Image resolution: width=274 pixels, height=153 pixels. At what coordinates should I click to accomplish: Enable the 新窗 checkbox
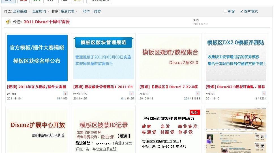coord(225,11)
